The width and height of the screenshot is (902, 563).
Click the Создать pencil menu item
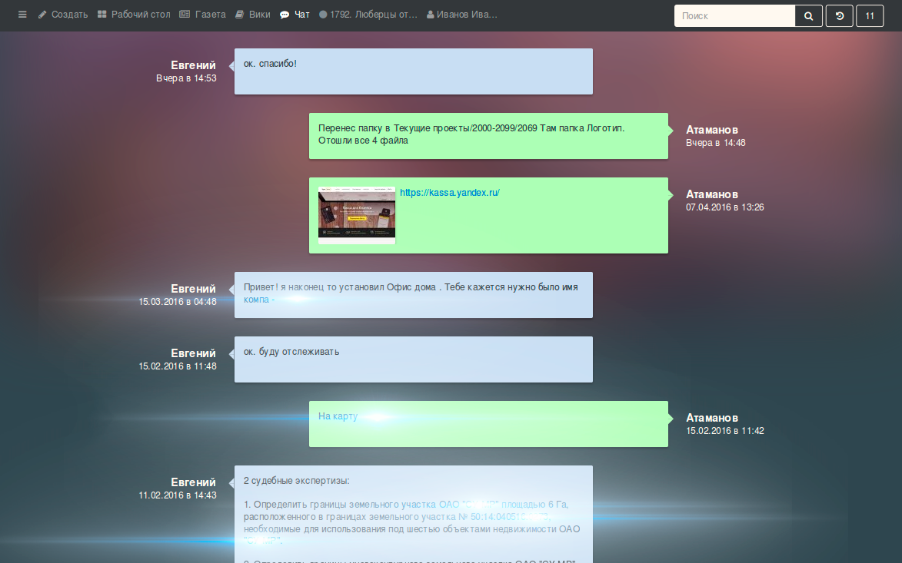pyautogui.click(x=63, y=15)
